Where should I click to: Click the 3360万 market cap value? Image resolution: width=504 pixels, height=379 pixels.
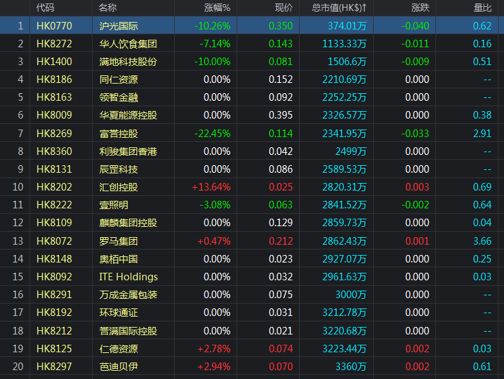coord(350,367)
